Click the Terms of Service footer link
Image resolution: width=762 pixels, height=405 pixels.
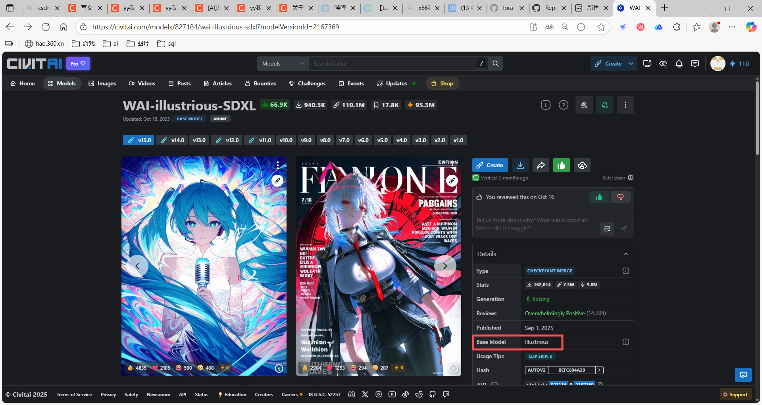(74, 394)
